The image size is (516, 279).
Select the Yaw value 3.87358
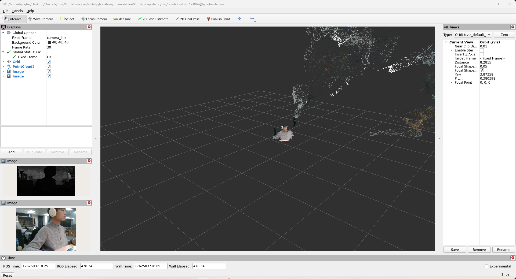coord(486,74)
